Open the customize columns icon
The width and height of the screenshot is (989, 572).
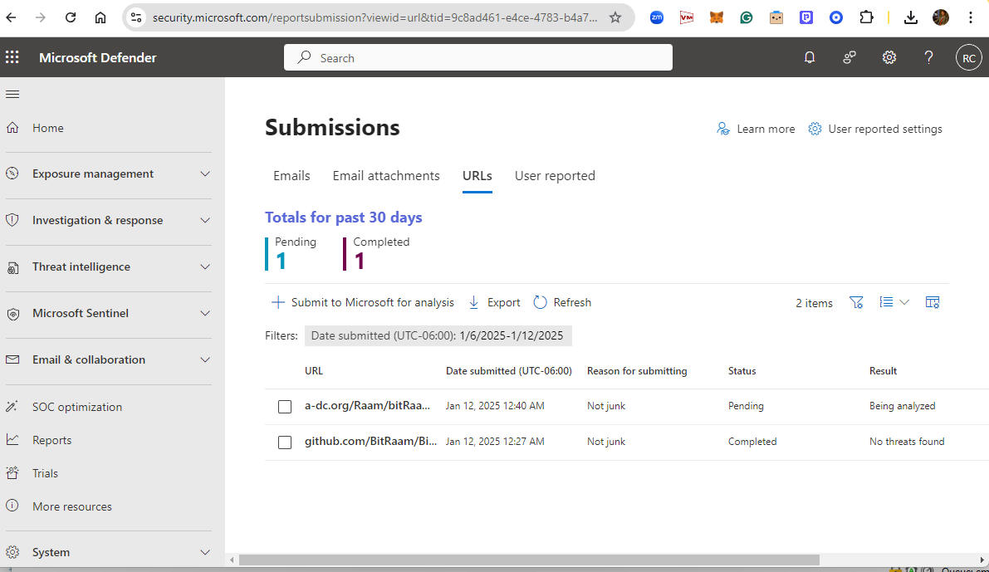pyautogui.click(x=933, y=303)
